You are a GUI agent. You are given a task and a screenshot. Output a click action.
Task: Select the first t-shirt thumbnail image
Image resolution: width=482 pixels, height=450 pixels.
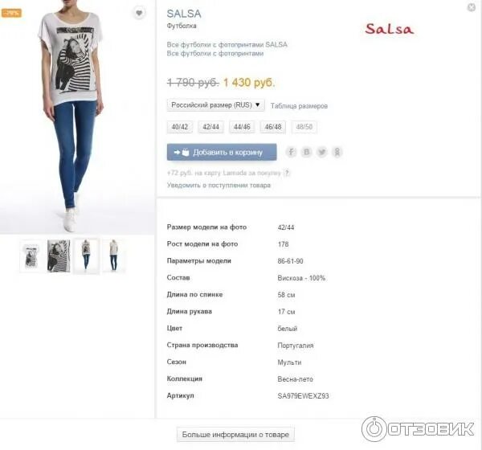tap(31, 256)
